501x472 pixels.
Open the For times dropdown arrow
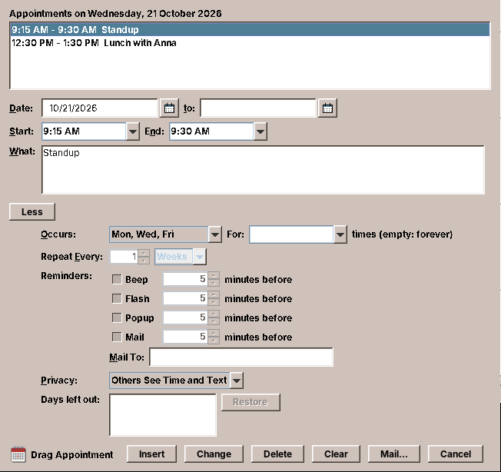point(340,234)
